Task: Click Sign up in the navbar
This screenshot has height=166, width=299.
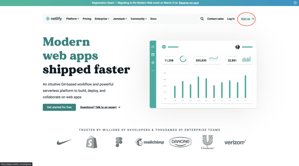Action: pos(247,19)
